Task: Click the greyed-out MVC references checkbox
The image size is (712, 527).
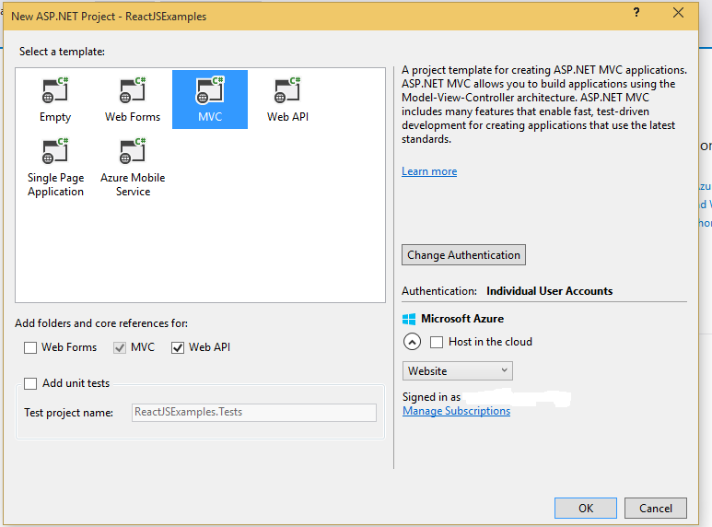Action: (120, 347)
